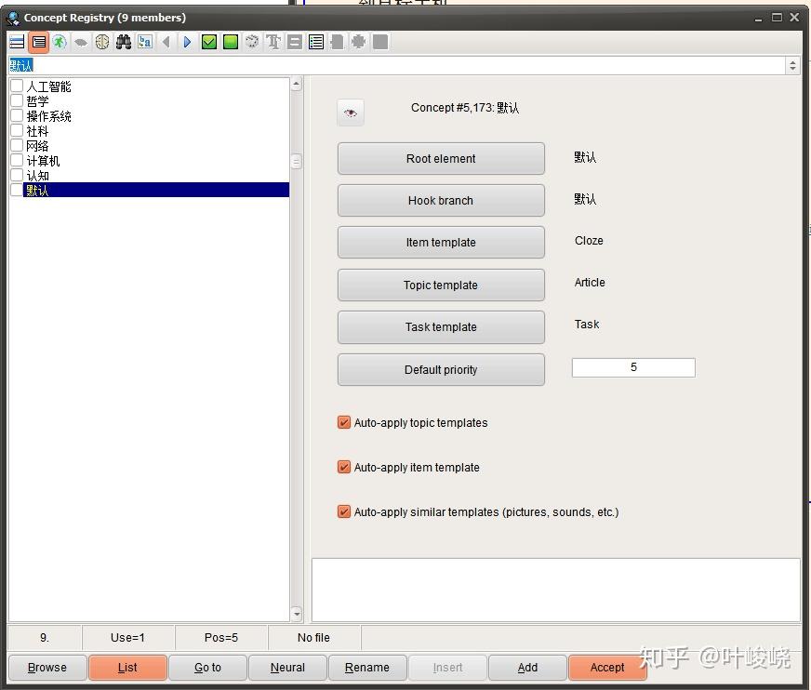Tick the checkbox next to 操作系统

tap(17, 115)
